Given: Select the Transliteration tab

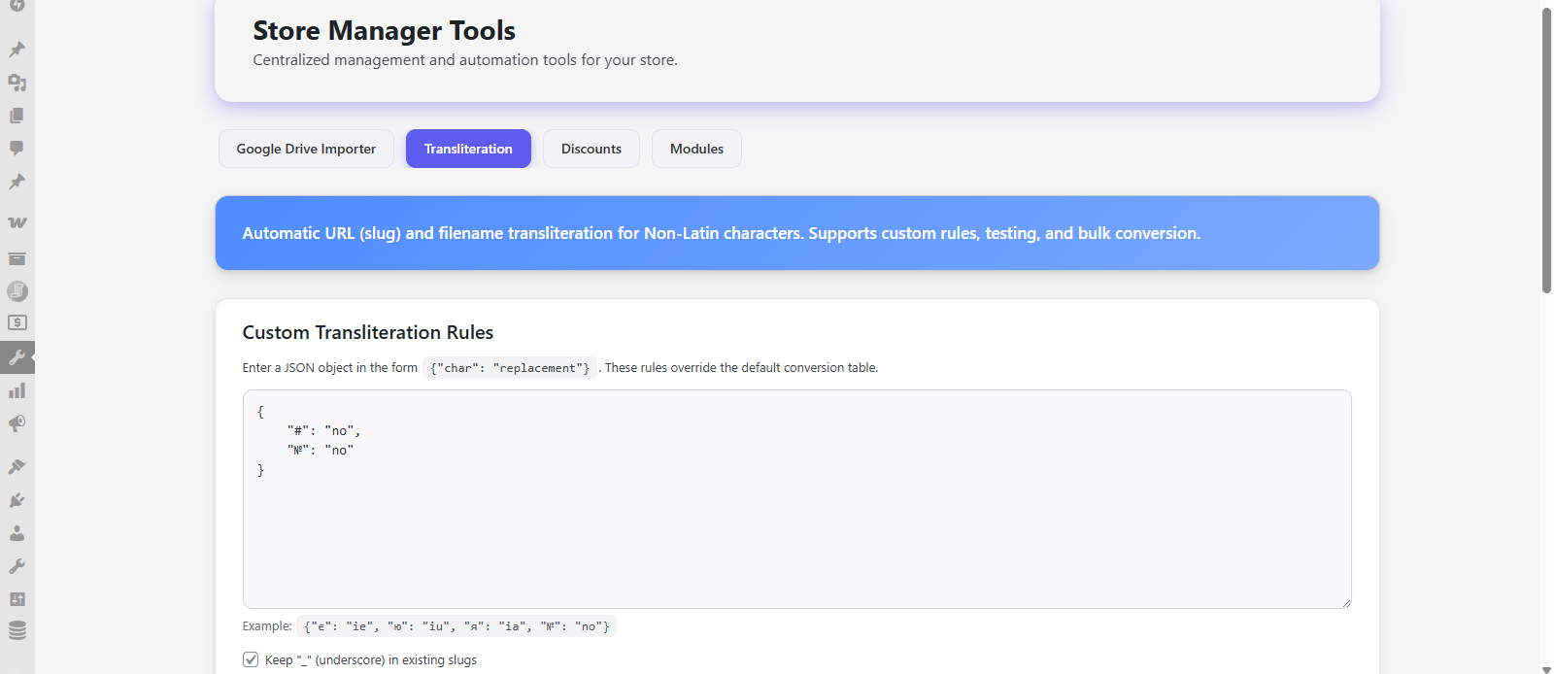Looking at the screenshot, I should (468, 149).
